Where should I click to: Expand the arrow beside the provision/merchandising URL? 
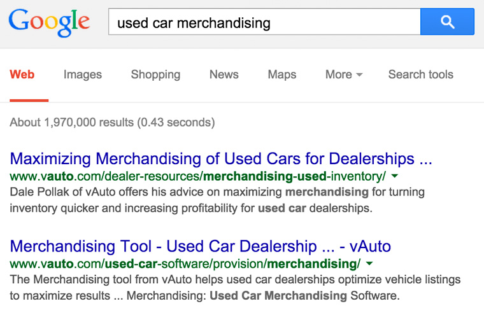tap(369, 264)
